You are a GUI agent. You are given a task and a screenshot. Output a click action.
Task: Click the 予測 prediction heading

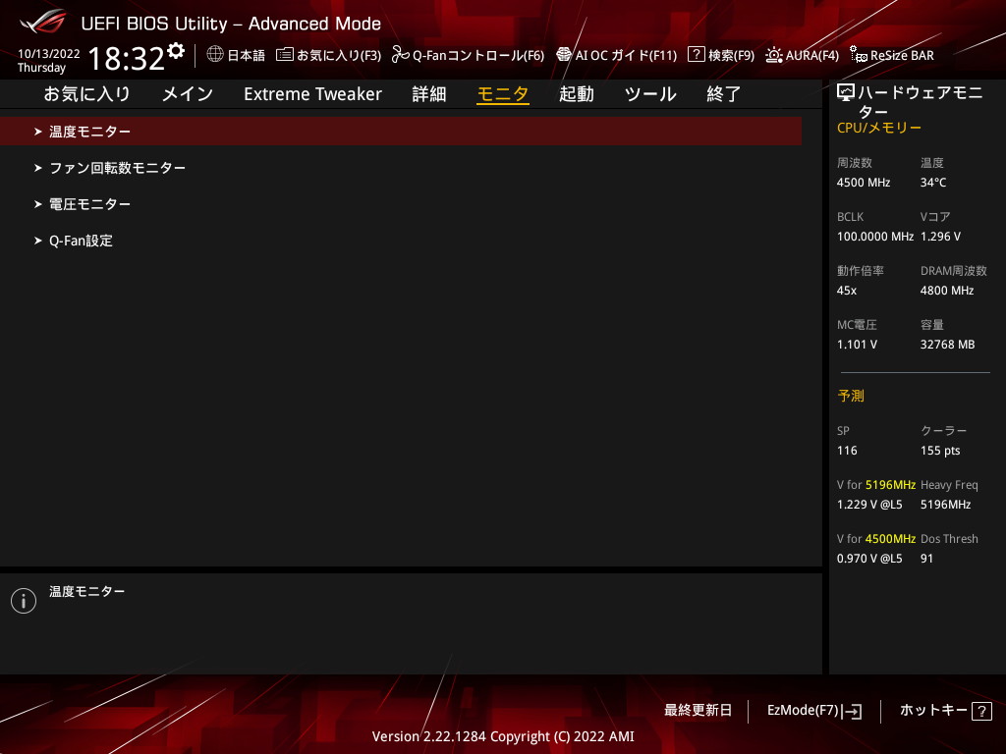tap(851, 396)
